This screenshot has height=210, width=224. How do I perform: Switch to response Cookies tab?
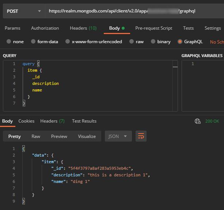[x=26, y=121]
